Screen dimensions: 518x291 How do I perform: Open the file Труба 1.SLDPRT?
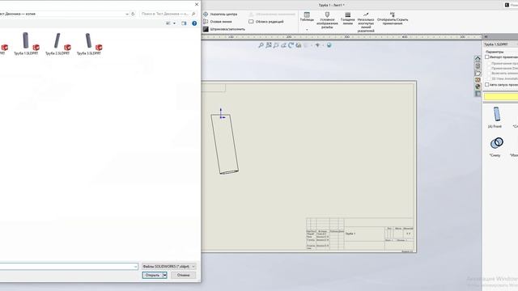point(26,44)
